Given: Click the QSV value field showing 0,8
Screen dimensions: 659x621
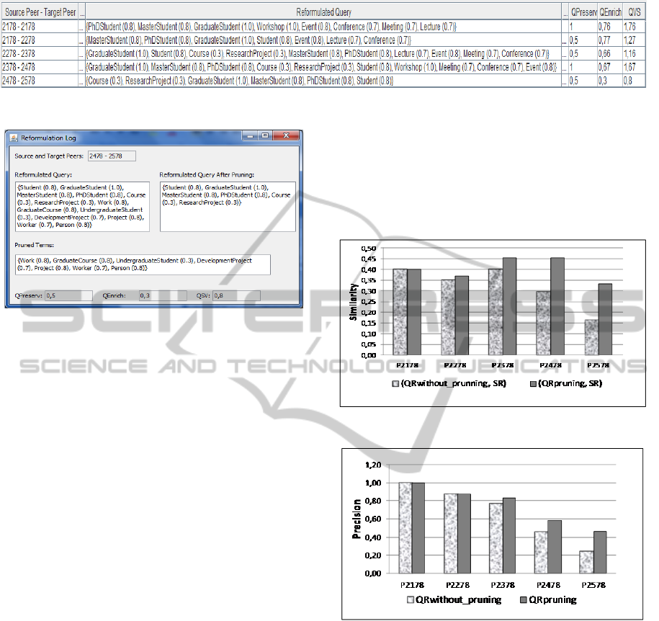Looking at the screenshot, I should point(236,295).
